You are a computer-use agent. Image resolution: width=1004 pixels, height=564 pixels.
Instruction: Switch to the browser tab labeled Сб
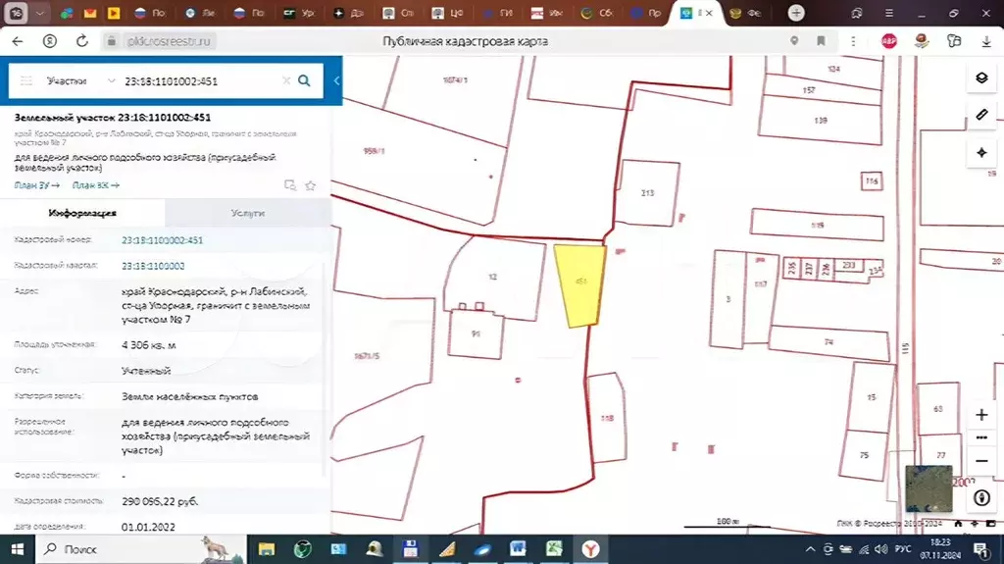pyautogui.click(x=596, y=13)
